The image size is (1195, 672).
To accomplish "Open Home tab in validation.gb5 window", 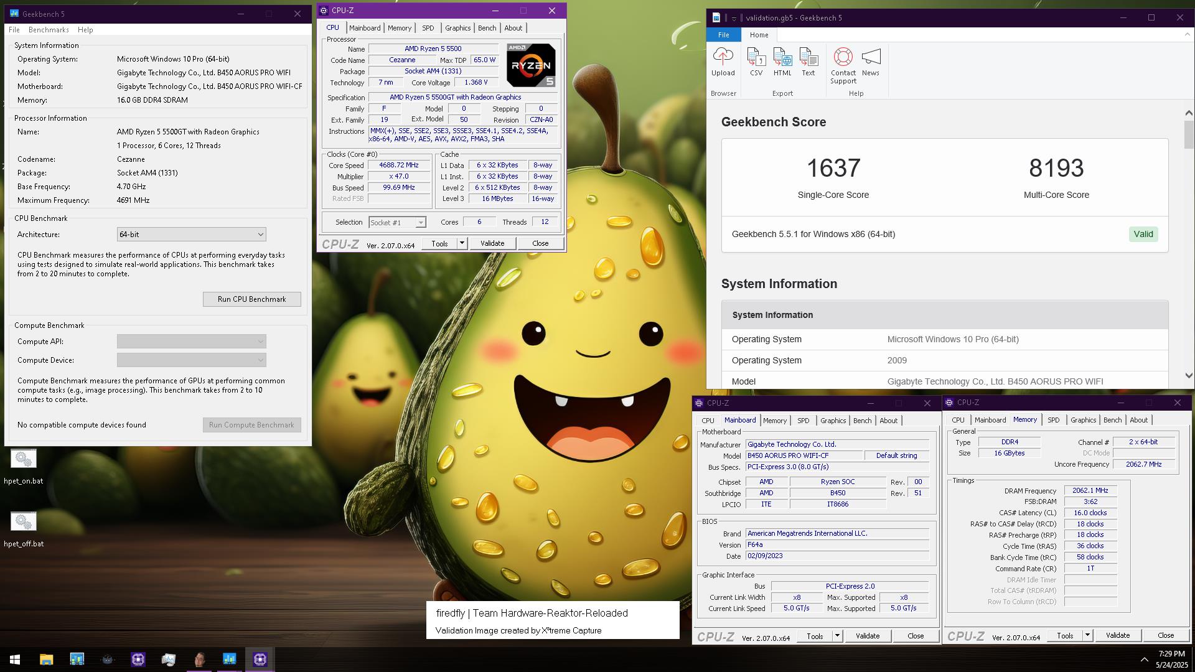I will (x=759, y=35).
